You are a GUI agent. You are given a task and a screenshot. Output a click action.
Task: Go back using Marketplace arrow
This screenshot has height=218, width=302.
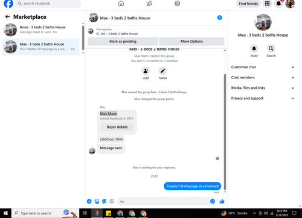7,17
